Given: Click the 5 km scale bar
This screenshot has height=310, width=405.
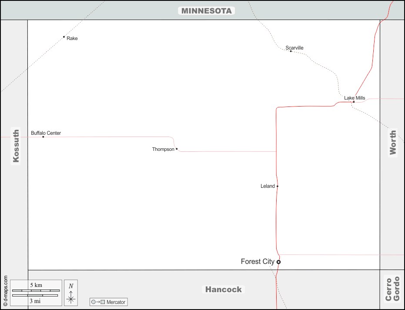Looking at the screenshot, I should [36, 290].
